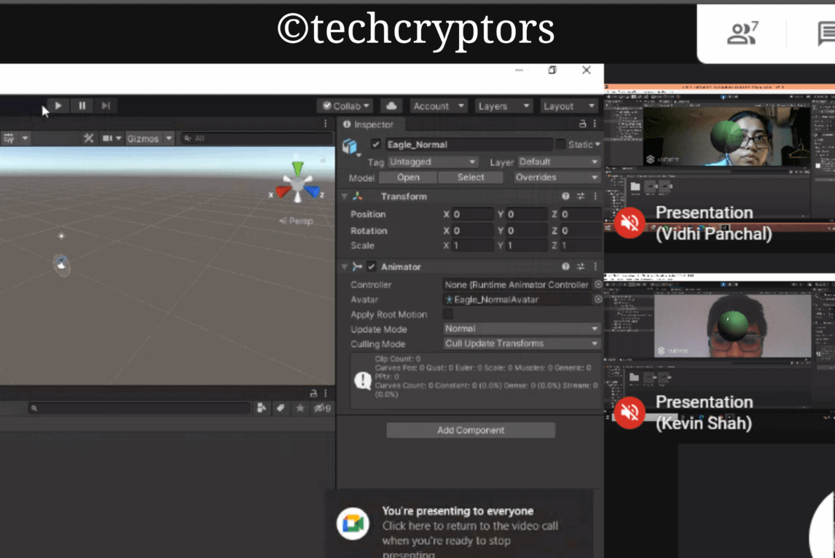Open Animator component options menu
Screen dimensions: 835x558
coord(595,266)
